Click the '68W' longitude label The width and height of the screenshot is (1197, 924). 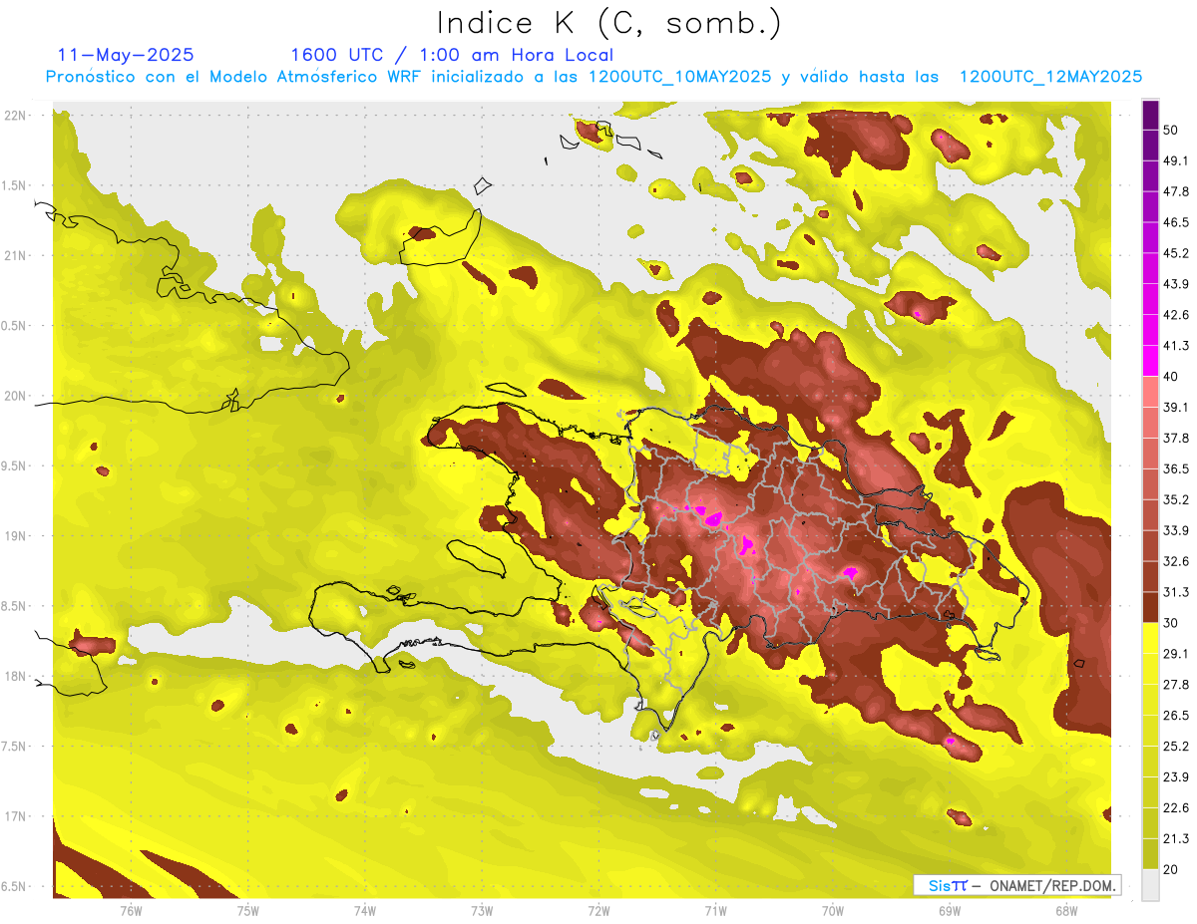(1066, 910)
